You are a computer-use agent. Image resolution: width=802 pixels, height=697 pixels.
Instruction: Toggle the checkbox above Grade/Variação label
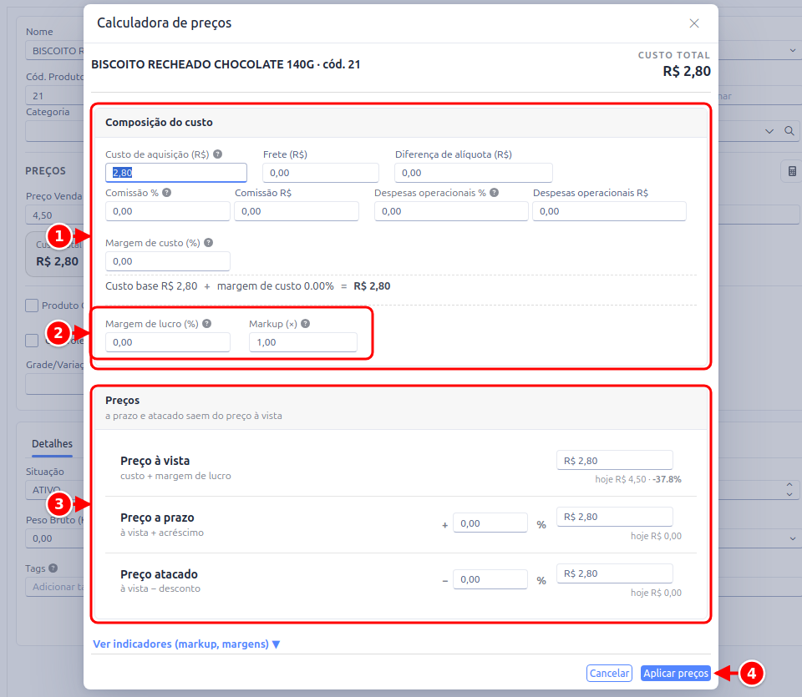coord(32,341)
